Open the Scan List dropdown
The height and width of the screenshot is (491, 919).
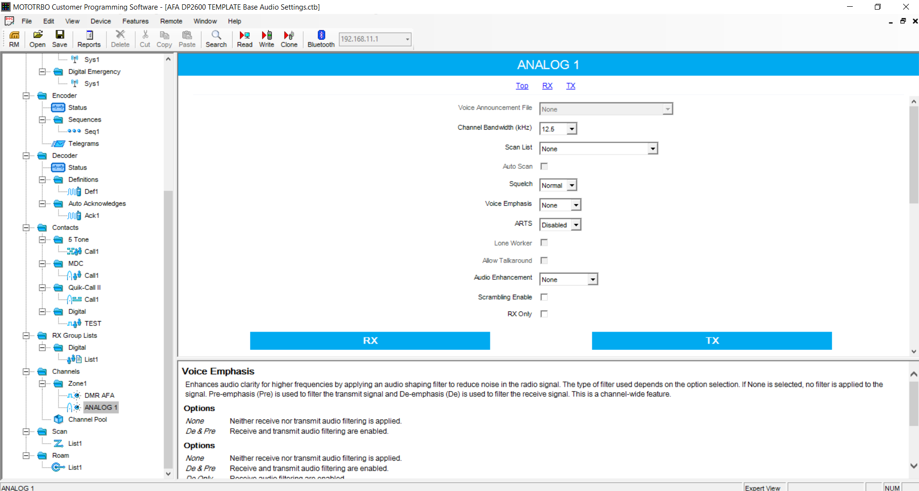652,149
